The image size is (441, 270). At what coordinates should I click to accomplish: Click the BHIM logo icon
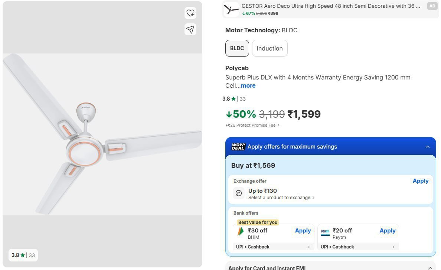click(241, 231)
